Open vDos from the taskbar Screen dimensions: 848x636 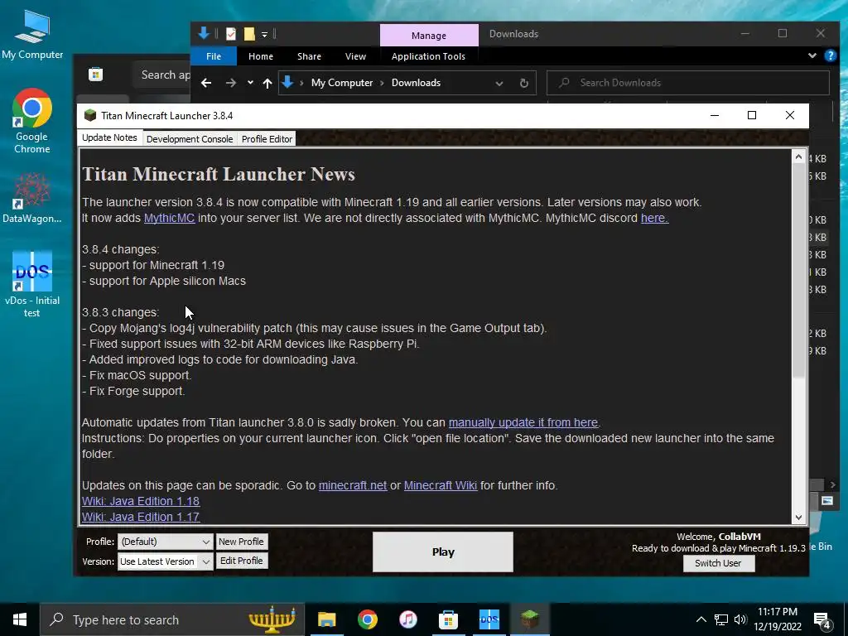(489, 619)
